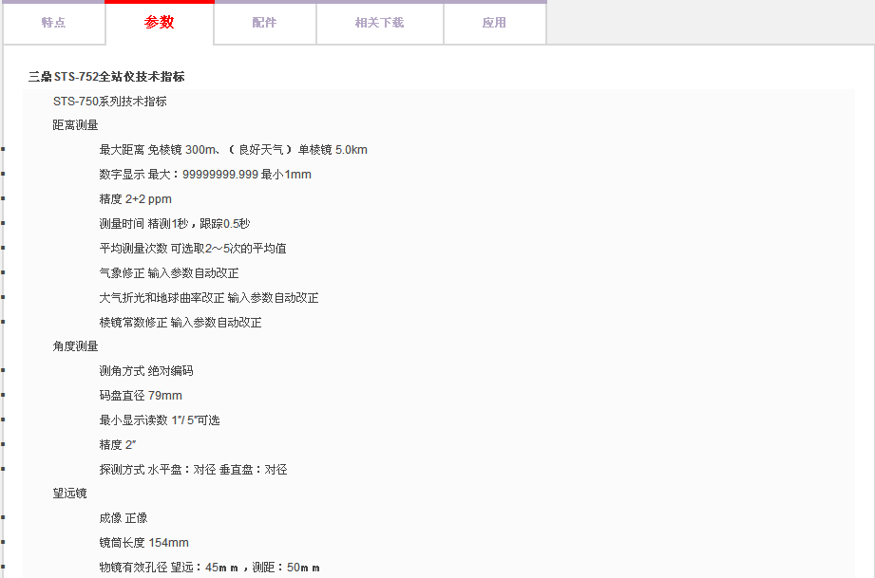The height and width of the screenshot is (578, 875).
Task: Open the 应用 tab
Action: [x=494, y=23]
